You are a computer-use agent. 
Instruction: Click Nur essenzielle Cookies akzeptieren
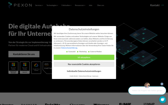(x=84, y=64)
